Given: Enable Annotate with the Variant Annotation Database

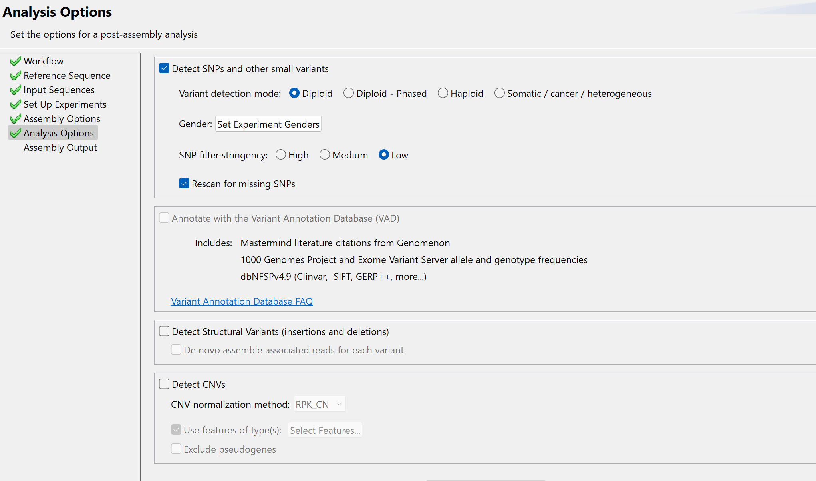Looking at the screenshot, I should (x=164, y=218).
